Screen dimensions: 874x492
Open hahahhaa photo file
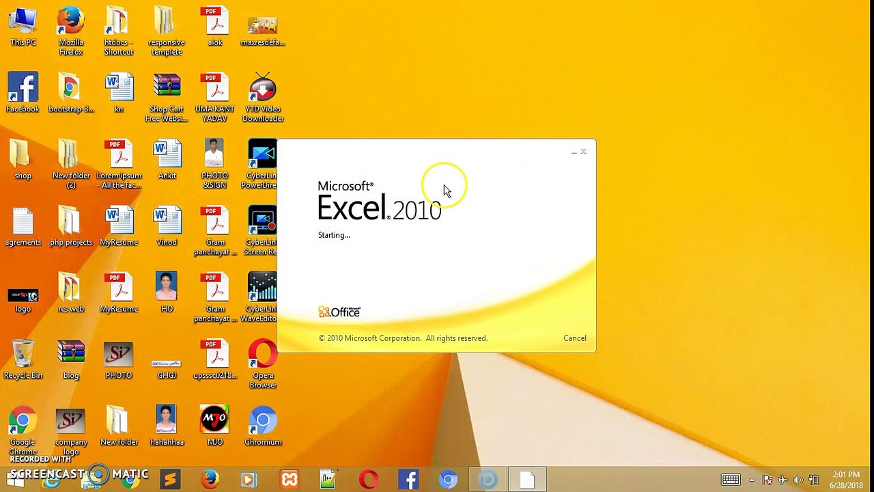(x=167, y=427)
